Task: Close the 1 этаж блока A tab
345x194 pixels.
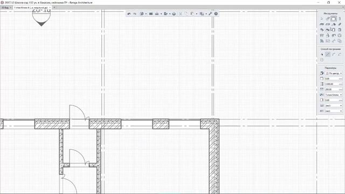Action: [x=50, y=8]
